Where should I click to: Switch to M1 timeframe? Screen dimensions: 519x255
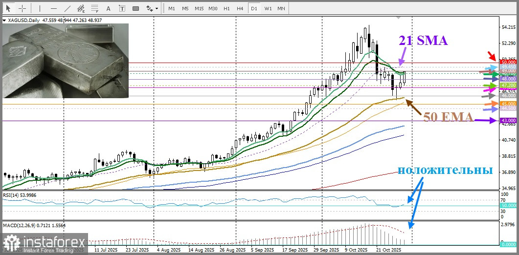coord(172,8)
